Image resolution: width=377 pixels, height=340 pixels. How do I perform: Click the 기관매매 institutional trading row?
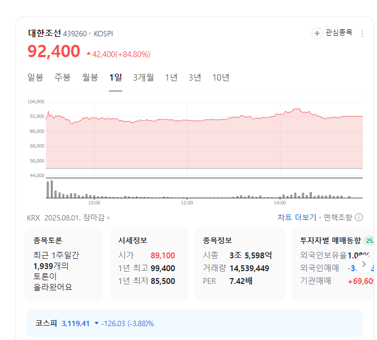337,281
